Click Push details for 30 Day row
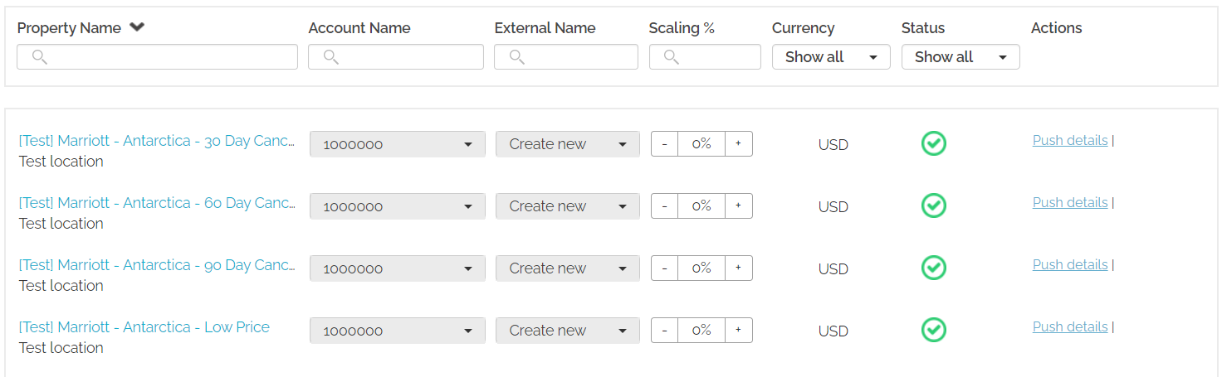This screenshot has height=377, width=1222. click(x=1069, y=140)
